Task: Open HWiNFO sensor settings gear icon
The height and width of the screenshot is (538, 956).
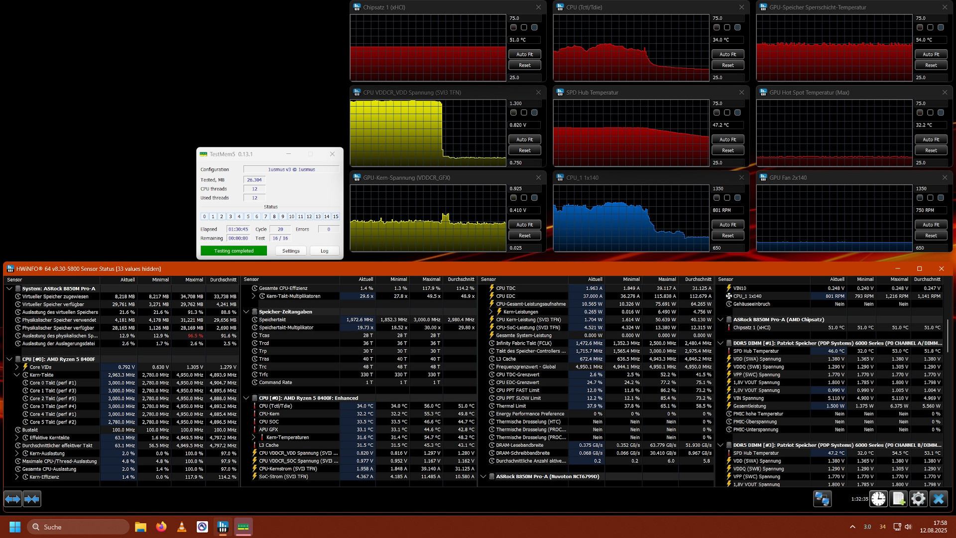Action: pyautogui.click(x=918, y=499)
